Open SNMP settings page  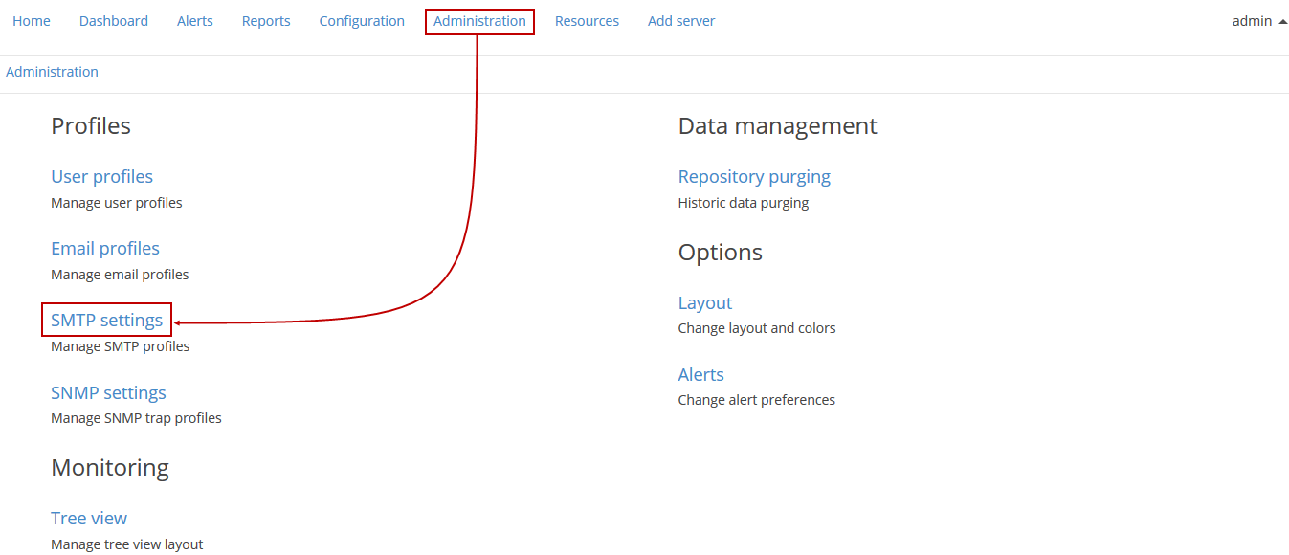point(108,393)
